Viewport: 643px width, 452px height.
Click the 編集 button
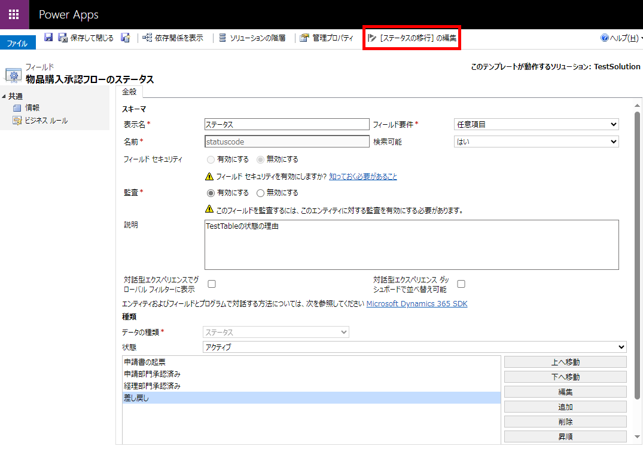coord(565,392)
